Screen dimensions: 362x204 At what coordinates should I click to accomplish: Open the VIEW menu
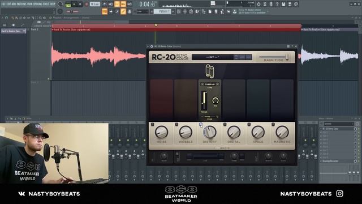pos(30,4)
